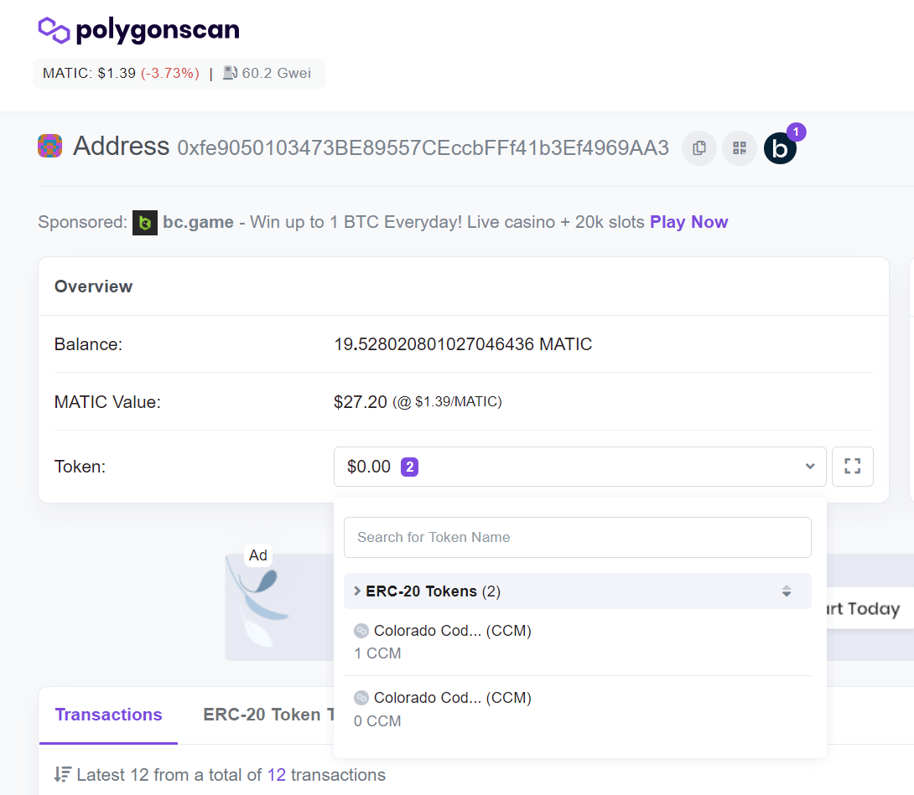Viewport: 914px width, 795px height.
Task: Select the address hash text
Action: tap(423, 148)
